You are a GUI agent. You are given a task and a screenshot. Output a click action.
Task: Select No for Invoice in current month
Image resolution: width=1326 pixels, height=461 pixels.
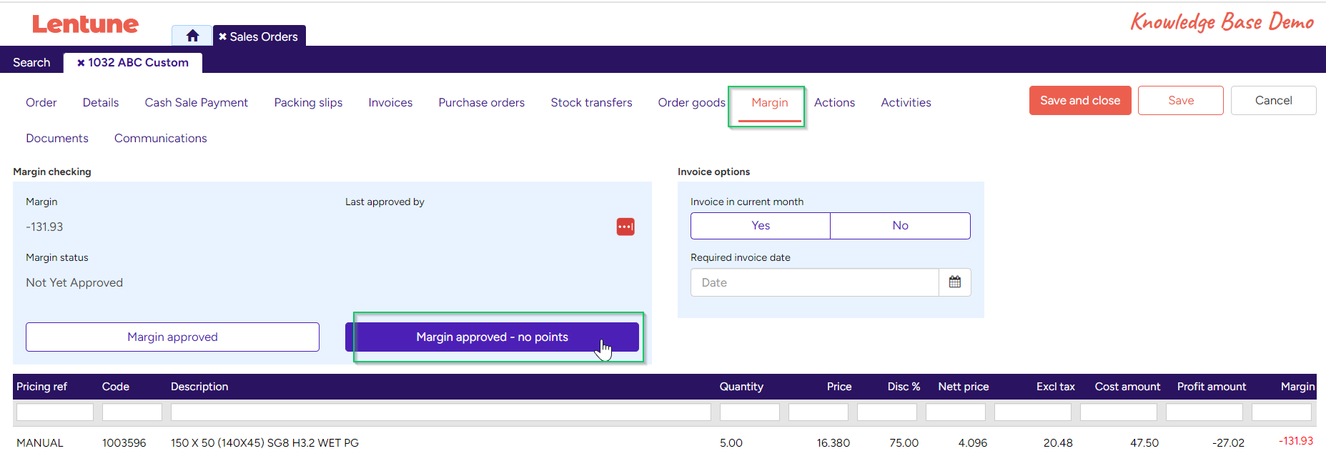coord(900,226)
